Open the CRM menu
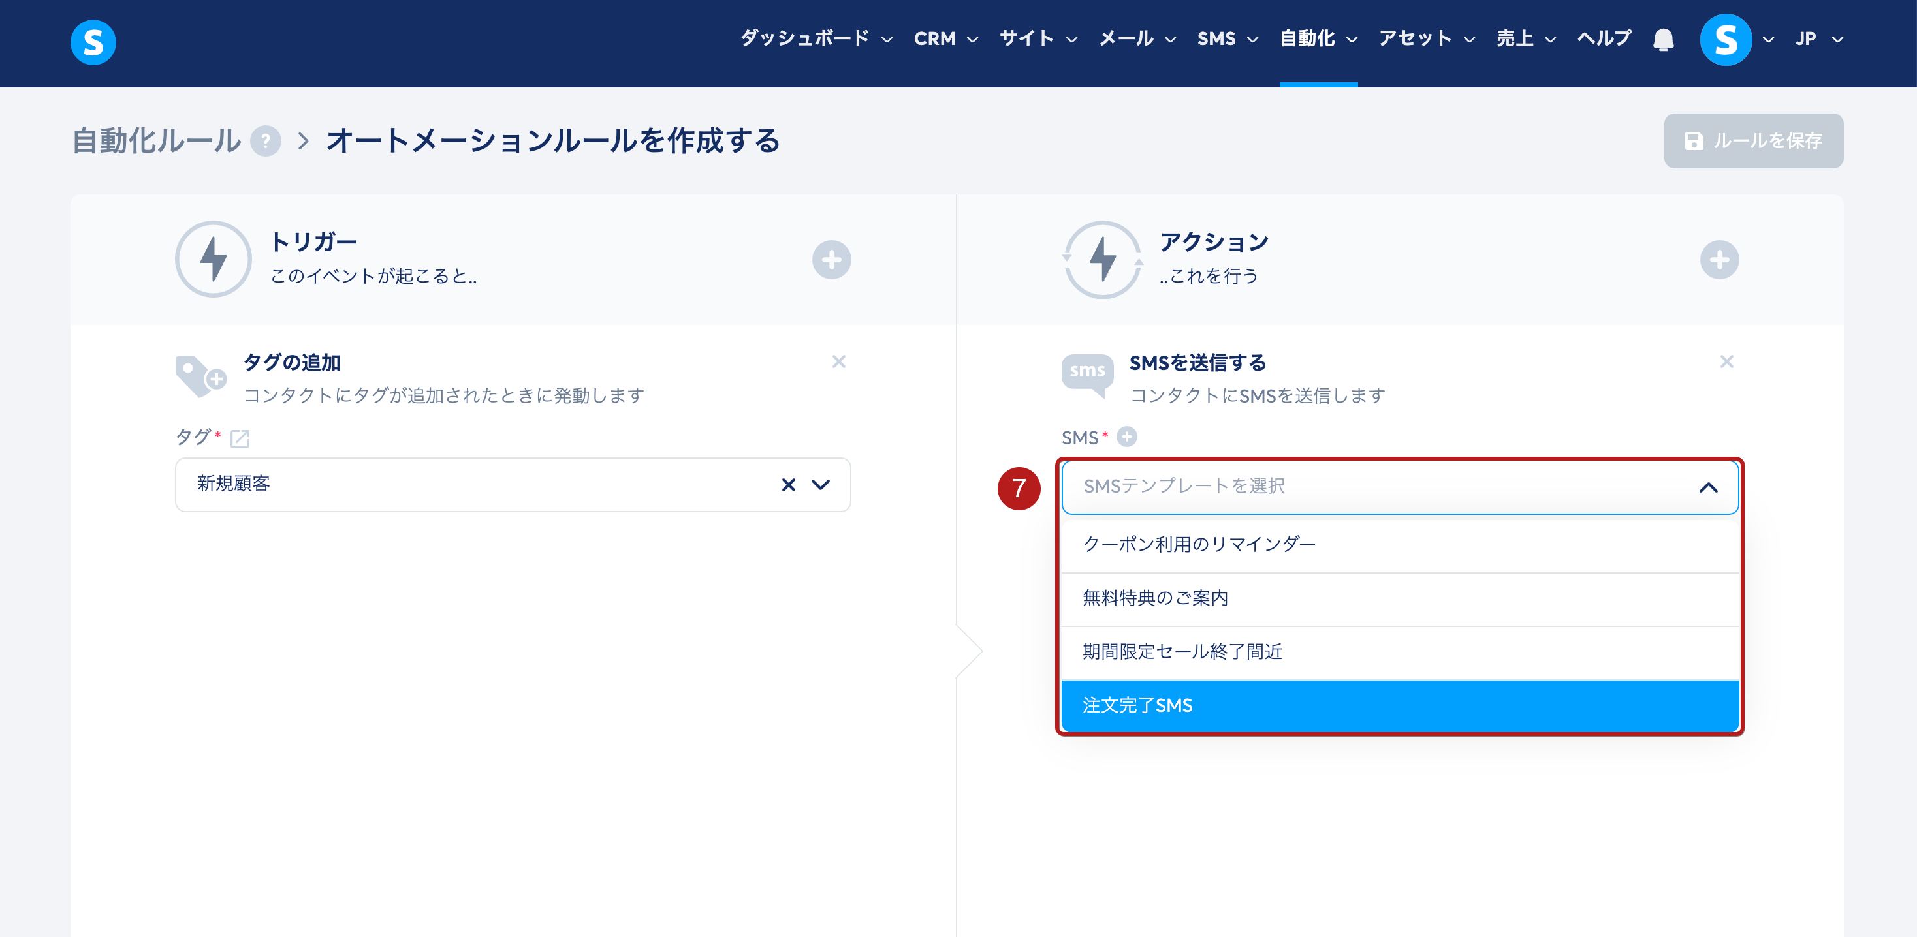The width and height of the screenshot is (1917, 937). coord(946,38)
